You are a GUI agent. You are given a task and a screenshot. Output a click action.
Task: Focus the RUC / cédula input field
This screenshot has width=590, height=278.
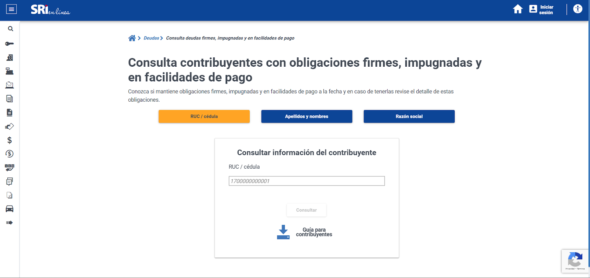[x=306, y=181]
